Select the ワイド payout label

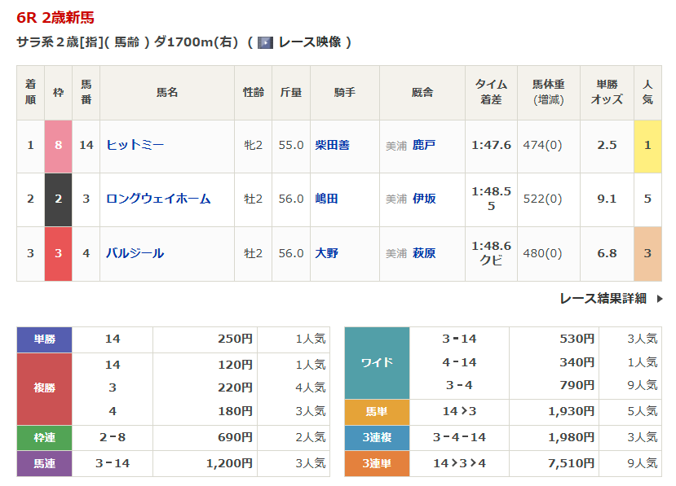coord(377,362)
